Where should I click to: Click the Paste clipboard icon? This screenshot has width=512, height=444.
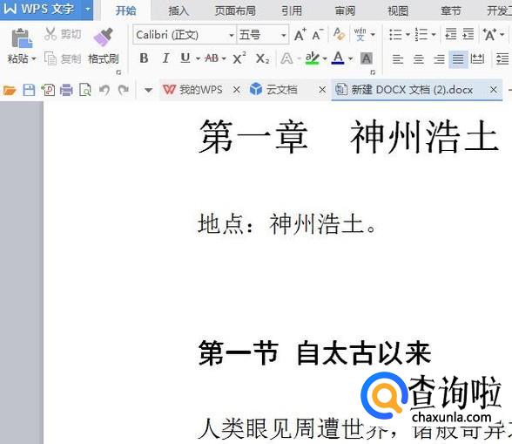tap(22, 38)
